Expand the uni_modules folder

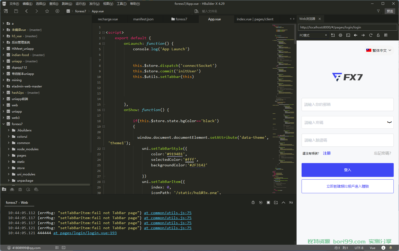9,174
